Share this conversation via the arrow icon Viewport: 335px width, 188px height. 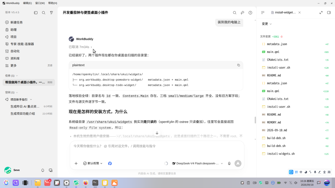(243, 13)
